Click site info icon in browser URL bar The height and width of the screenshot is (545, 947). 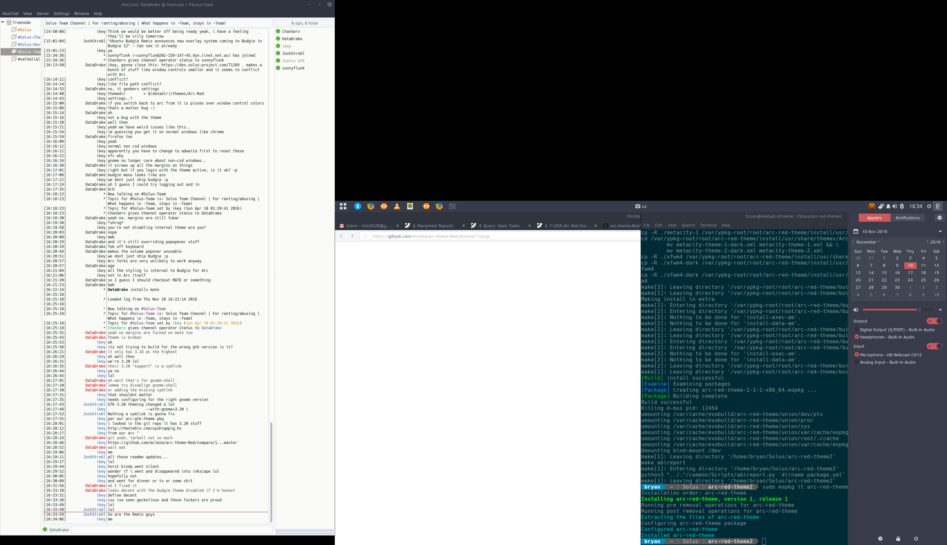tap(365, 236)
